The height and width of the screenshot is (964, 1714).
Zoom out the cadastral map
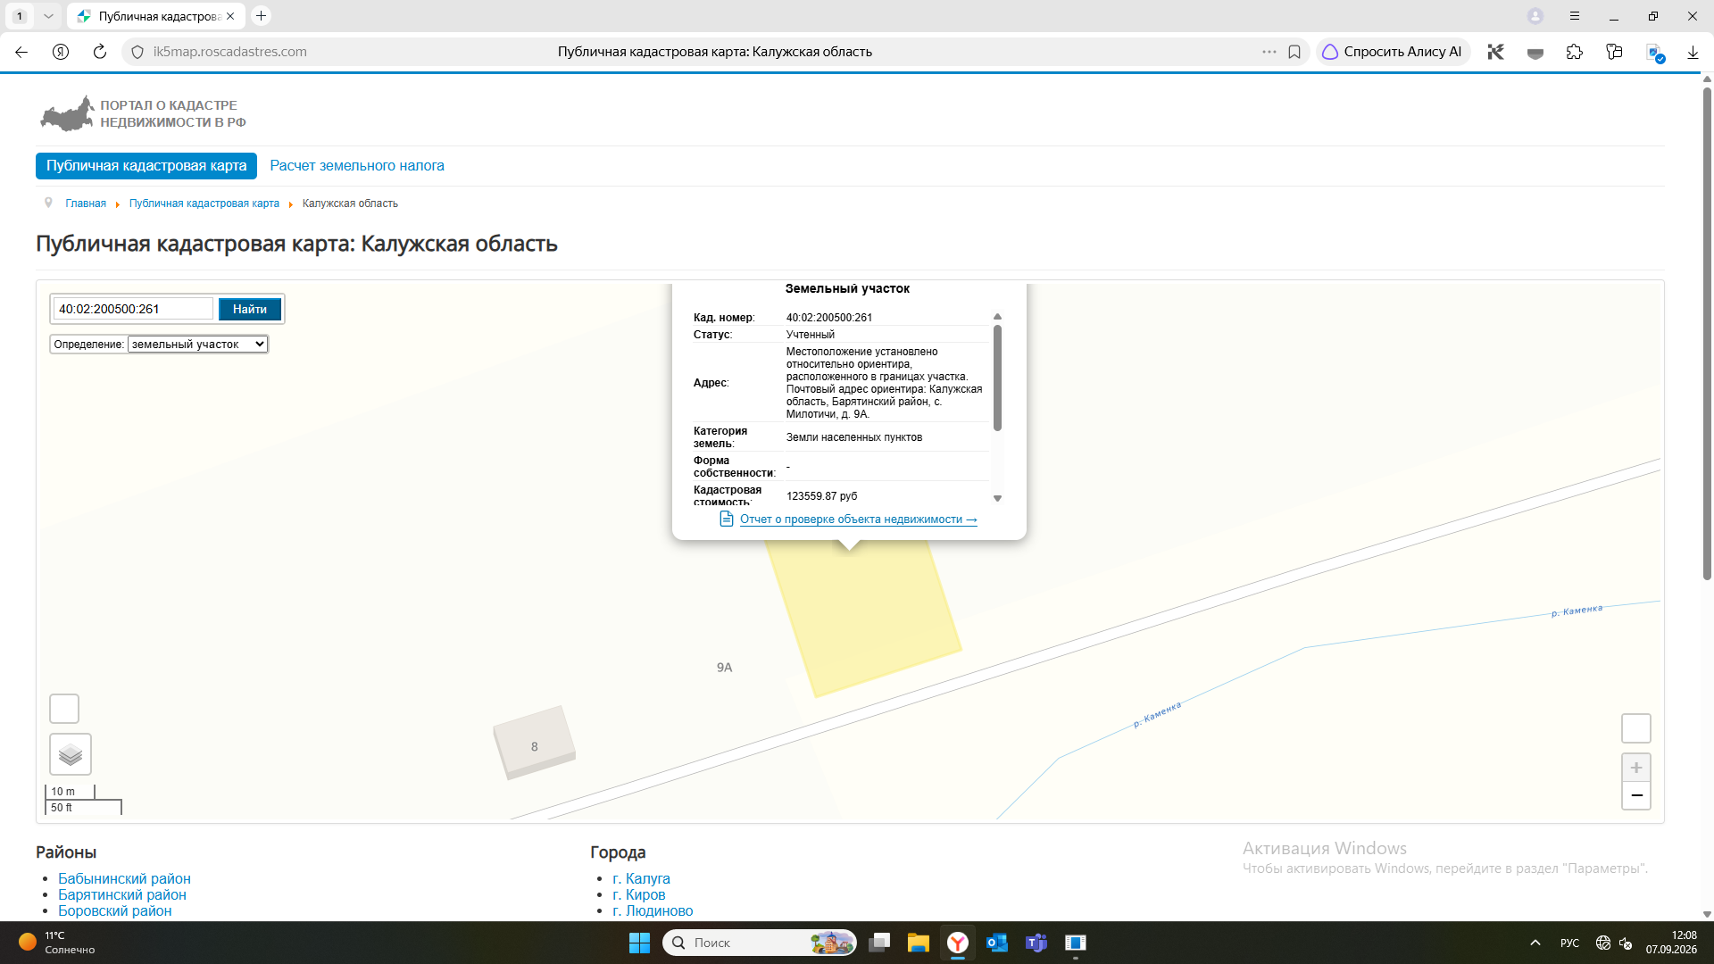pos(1635,795)
